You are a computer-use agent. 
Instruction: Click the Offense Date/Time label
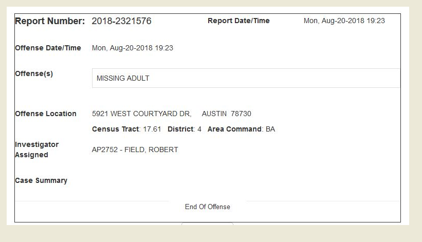[48, 48]
